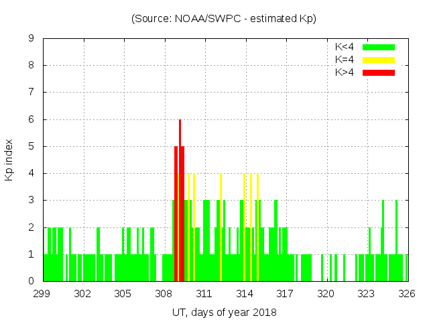Click the green K<4 legend swatch
429x322 pixels.
click(379, 47)
